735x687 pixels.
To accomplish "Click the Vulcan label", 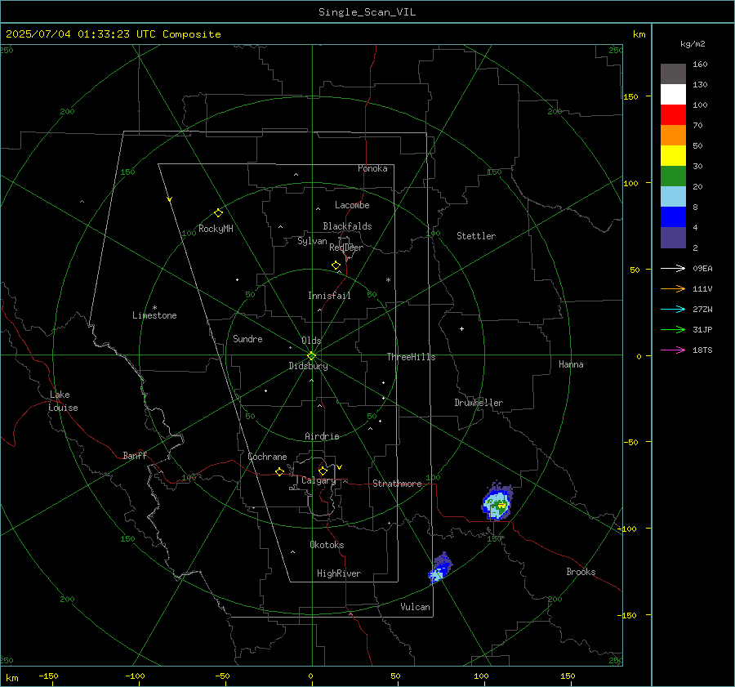I will tap(415, 607).
